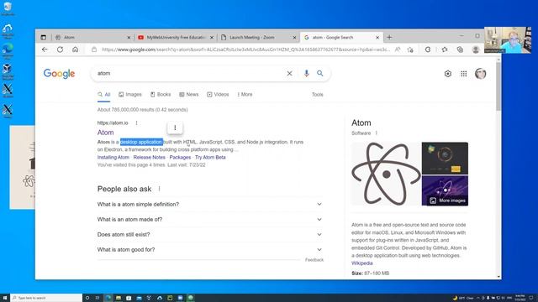This screenshot has height=302, width=538.
Task: Click the Google logo
Action: pyautogui.click(x=59, y=74)
